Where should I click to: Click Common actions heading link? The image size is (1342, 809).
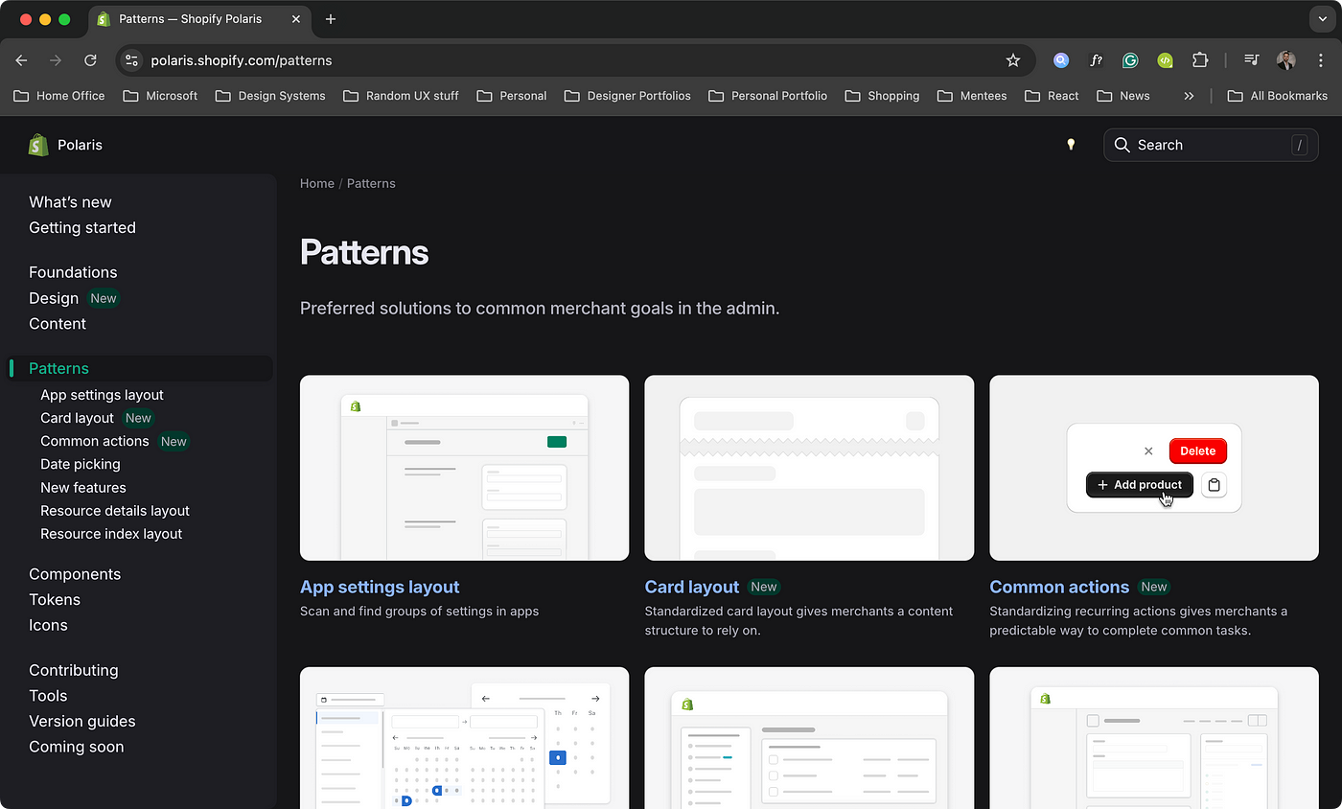tap(1059, 587)
